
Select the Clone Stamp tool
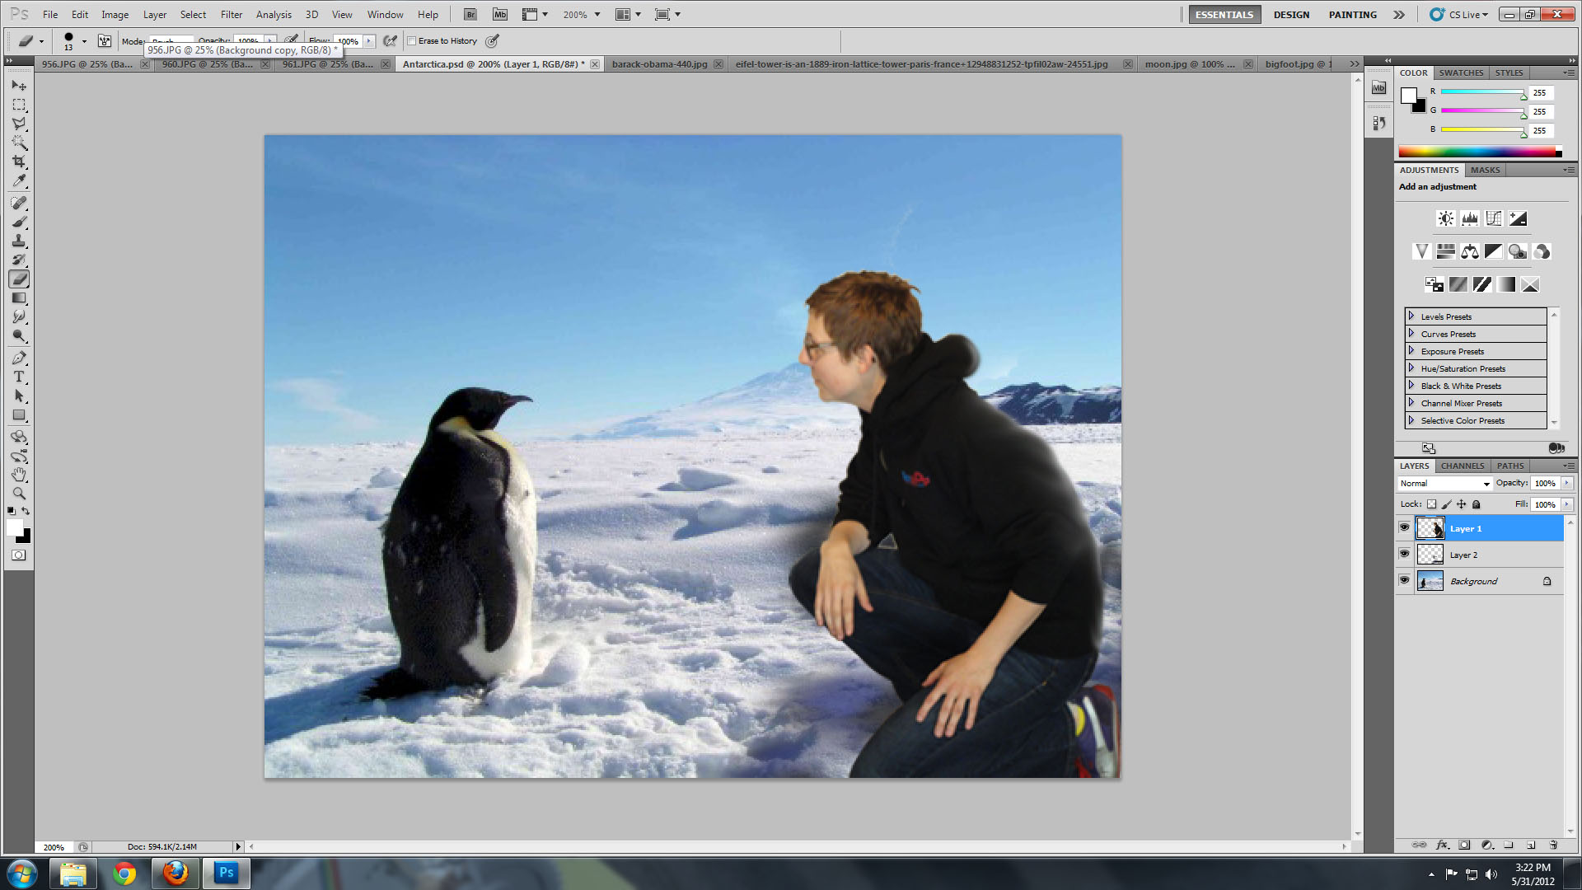click(x=19, y=241)
